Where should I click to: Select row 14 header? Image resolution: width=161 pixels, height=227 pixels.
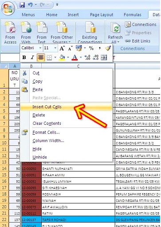pyautogui.click(x=4, y=168)
